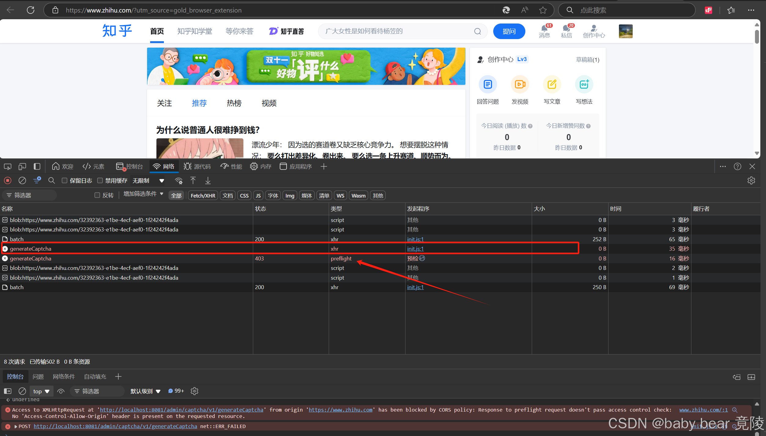Clear the network log

pyautogui.click(x=22, y=181)
